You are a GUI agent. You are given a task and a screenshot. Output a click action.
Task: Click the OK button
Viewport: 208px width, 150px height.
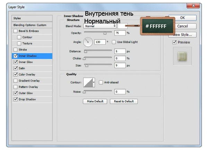183,18
